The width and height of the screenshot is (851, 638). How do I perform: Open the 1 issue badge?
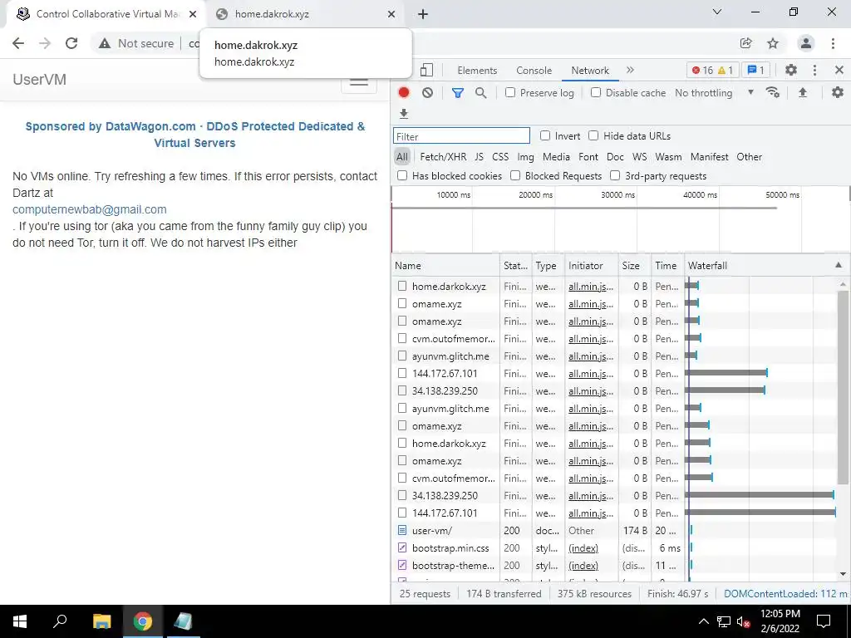click(755, 70)
